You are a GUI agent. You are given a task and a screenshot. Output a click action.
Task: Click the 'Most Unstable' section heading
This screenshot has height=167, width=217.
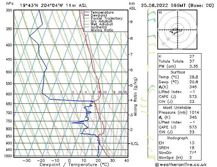point(177,108)
